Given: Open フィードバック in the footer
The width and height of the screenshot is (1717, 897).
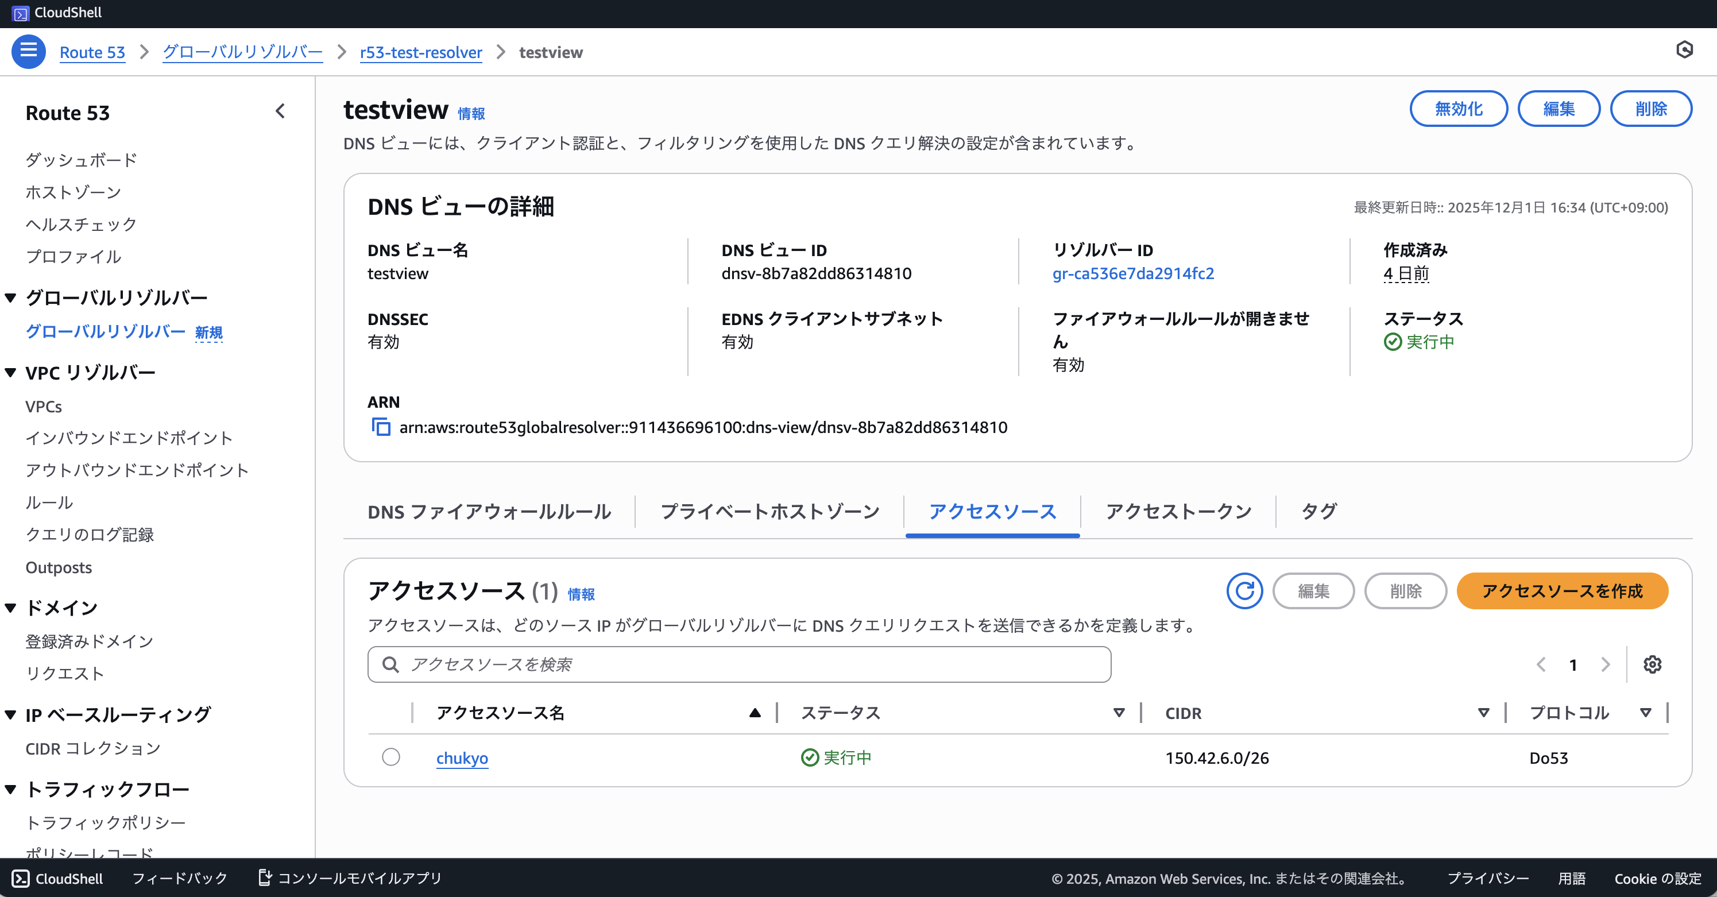Looking at the screenshot, I should 180,879.
